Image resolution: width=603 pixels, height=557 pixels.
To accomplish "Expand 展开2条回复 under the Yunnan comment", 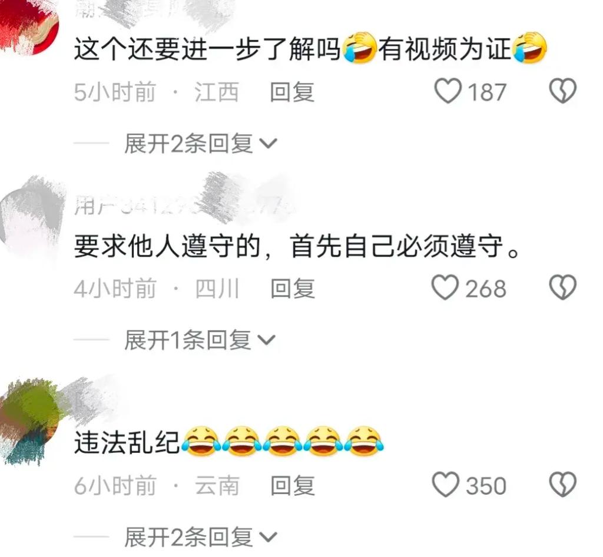I will point(200,537).
